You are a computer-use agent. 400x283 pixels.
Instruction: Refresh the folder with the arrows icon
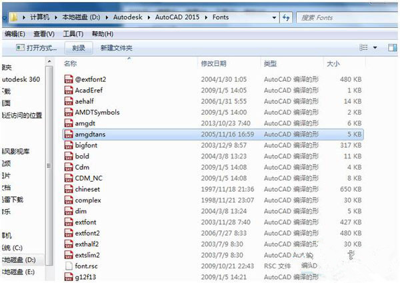(286, 17)
